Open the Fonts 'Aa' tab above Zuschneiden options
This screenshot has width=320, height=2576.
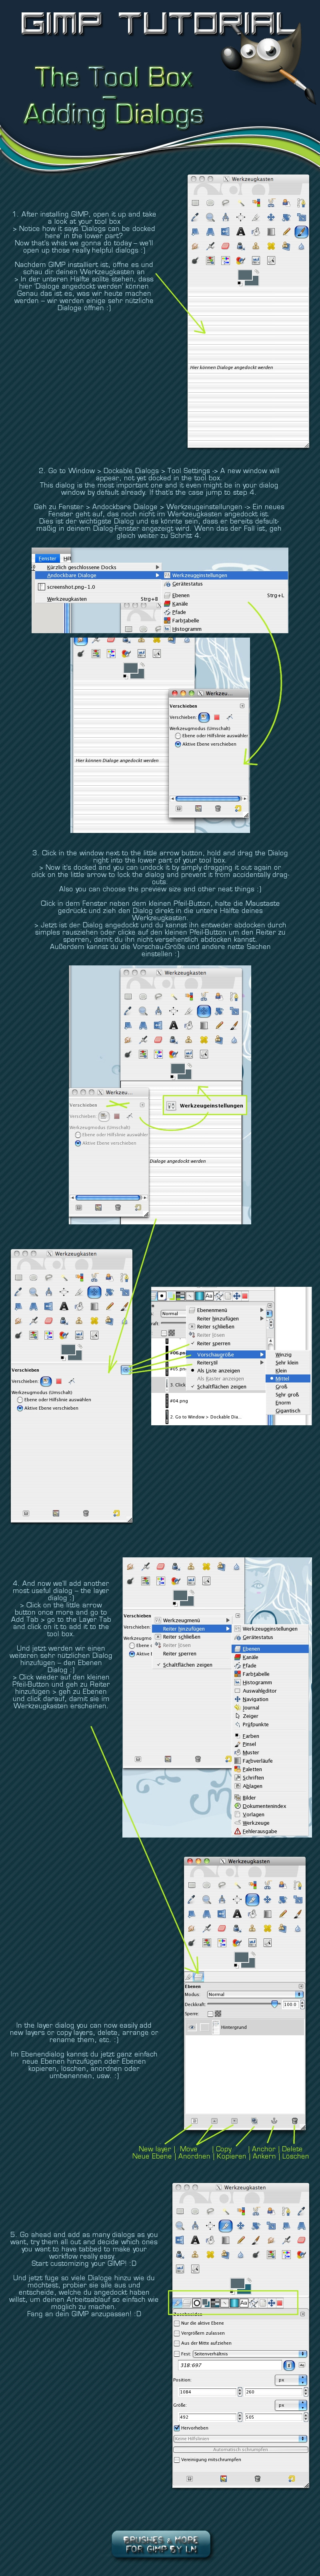[x=244, y=2303]
